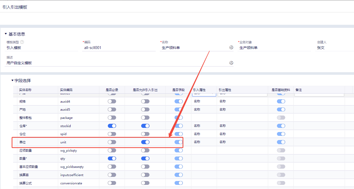
Task: Click the 备注 column header
Action: click(x=319, y=90)
